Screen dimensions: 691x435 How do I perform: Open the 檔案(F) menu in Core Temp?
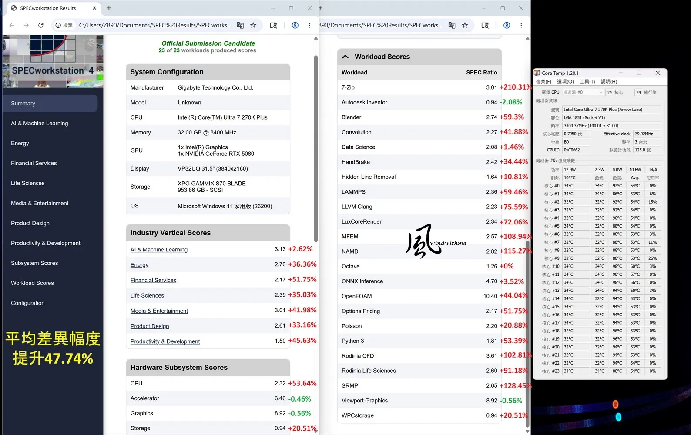[543, 81]
